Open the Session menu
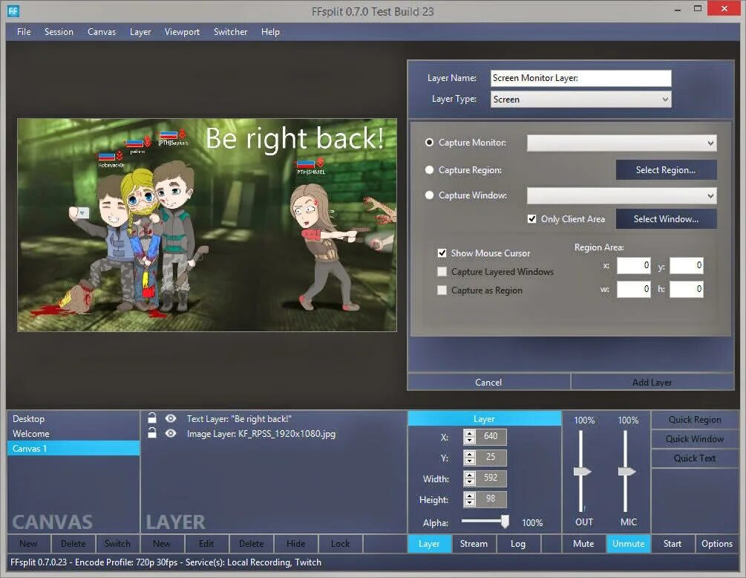This screenshot has width=746, height=578. [x=59, y=32]
